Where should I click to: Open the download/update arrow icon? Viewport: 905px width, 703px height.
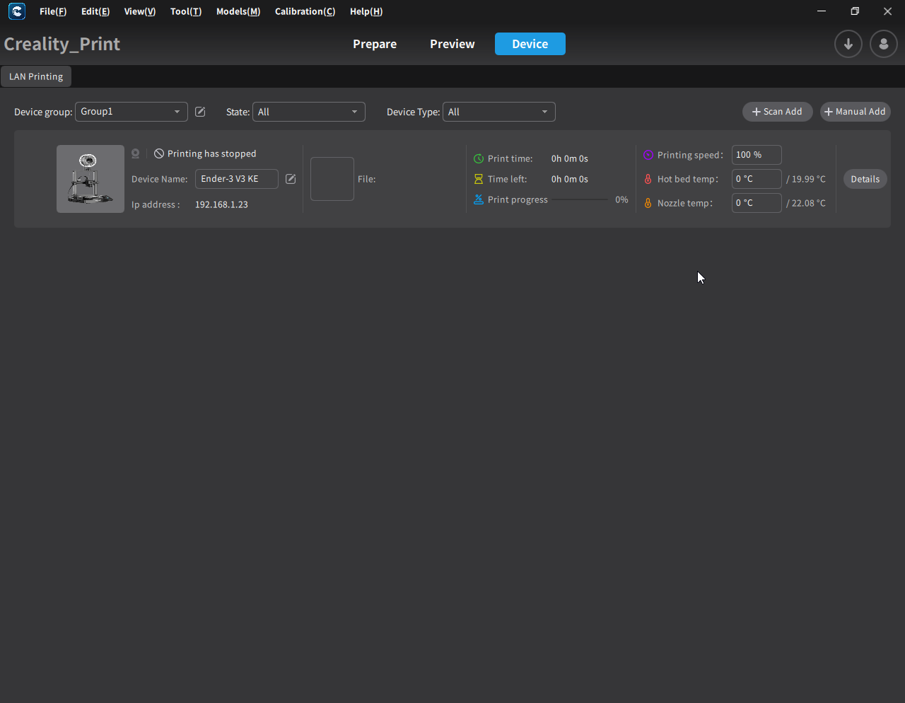848,44
